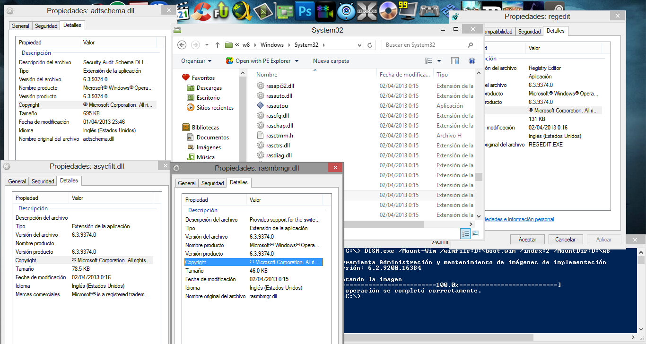Click the Nueva carpeta button

point(330,60)
